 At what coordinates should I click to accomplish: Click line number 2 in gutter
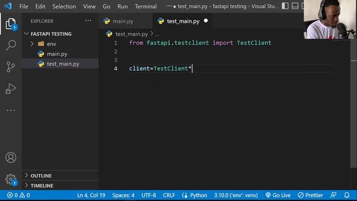tap(115, 51)
